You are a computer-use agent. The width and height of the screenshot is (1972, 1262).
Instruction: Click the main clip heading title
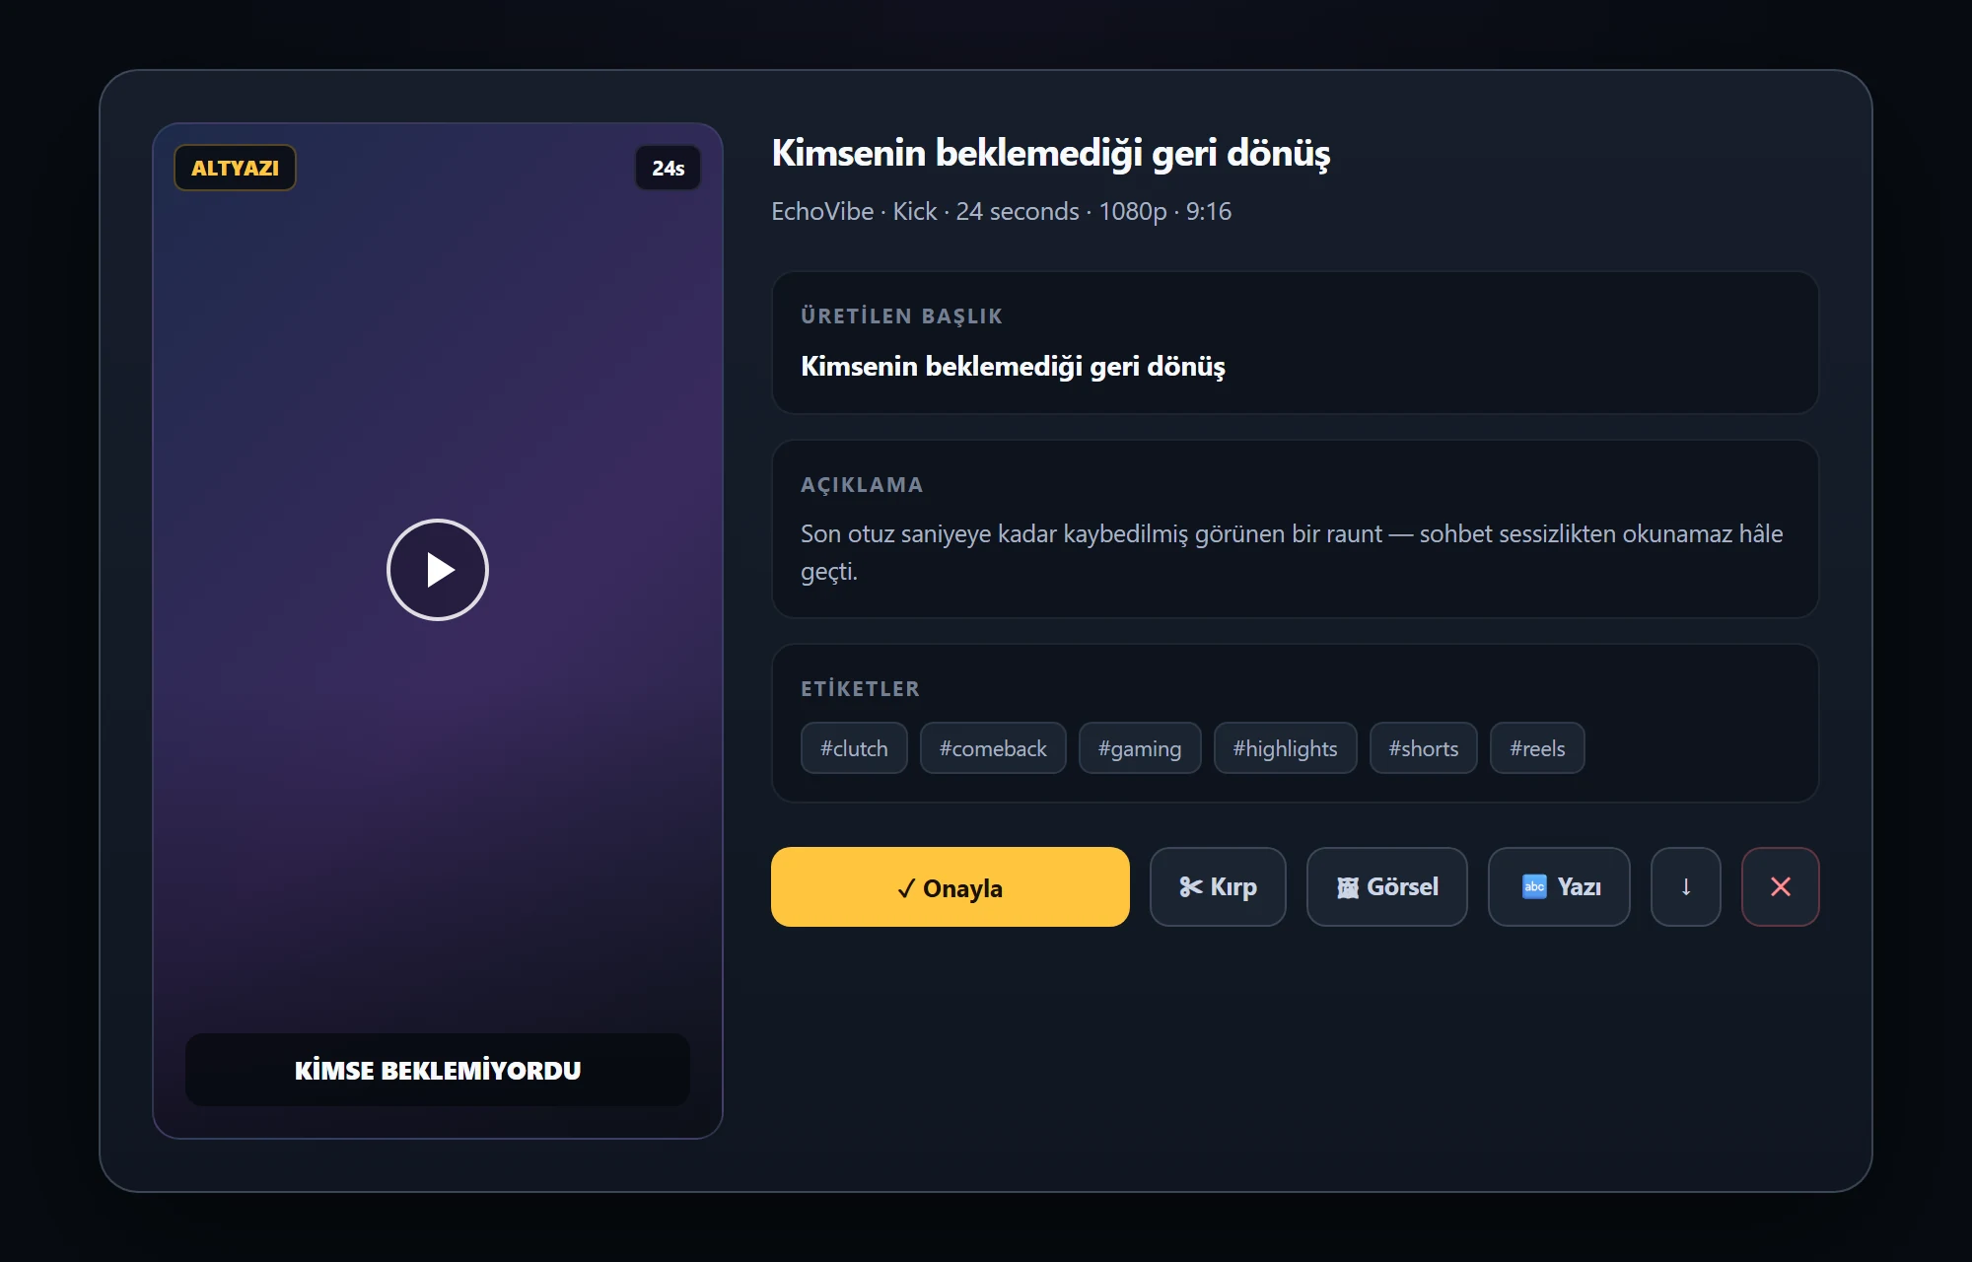(x=1051, y=153)
